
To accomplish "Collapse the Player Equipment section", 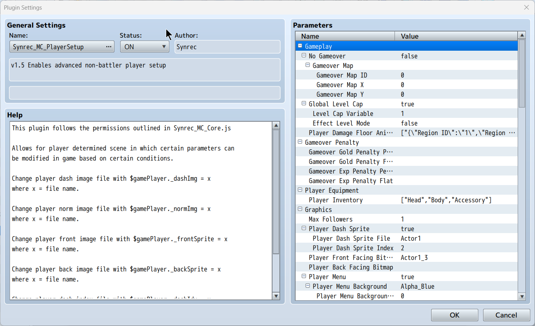I will tap(300, 190).
